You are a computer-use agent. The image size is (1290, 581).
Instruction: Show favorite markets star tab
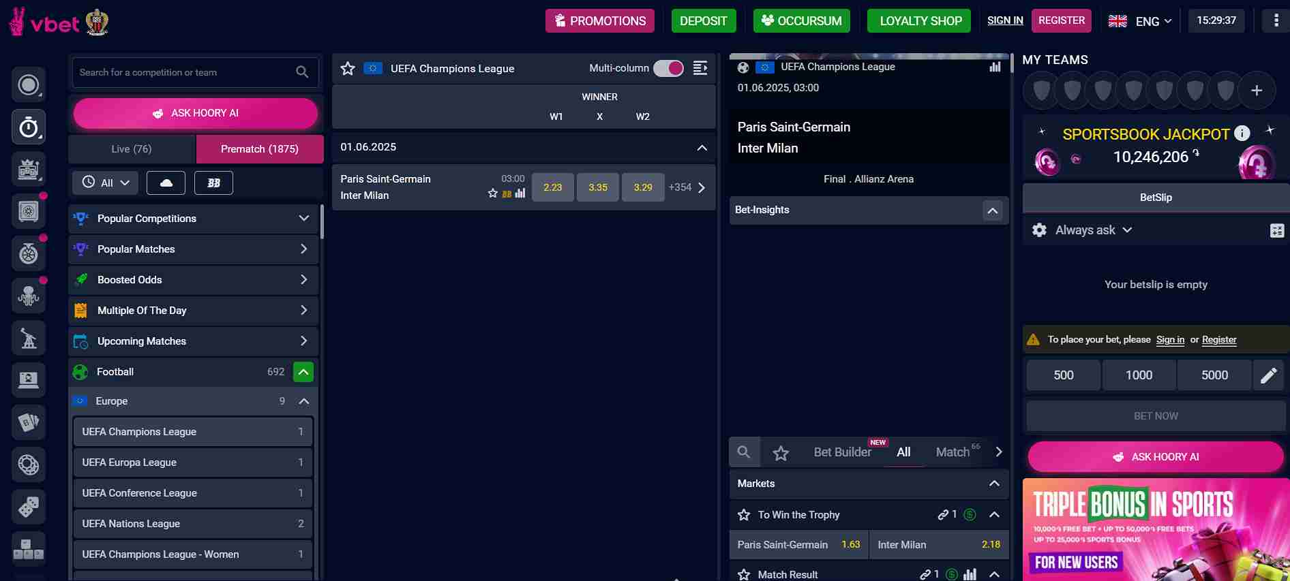click(781, 453)
